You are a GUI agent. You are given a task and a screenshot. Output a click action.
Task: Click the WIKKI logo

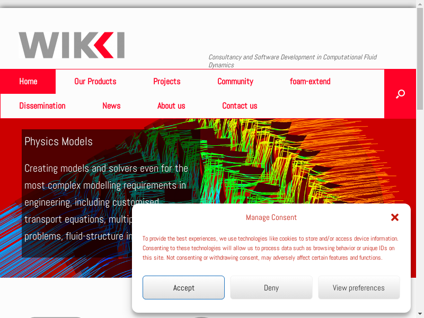point(72,45)
